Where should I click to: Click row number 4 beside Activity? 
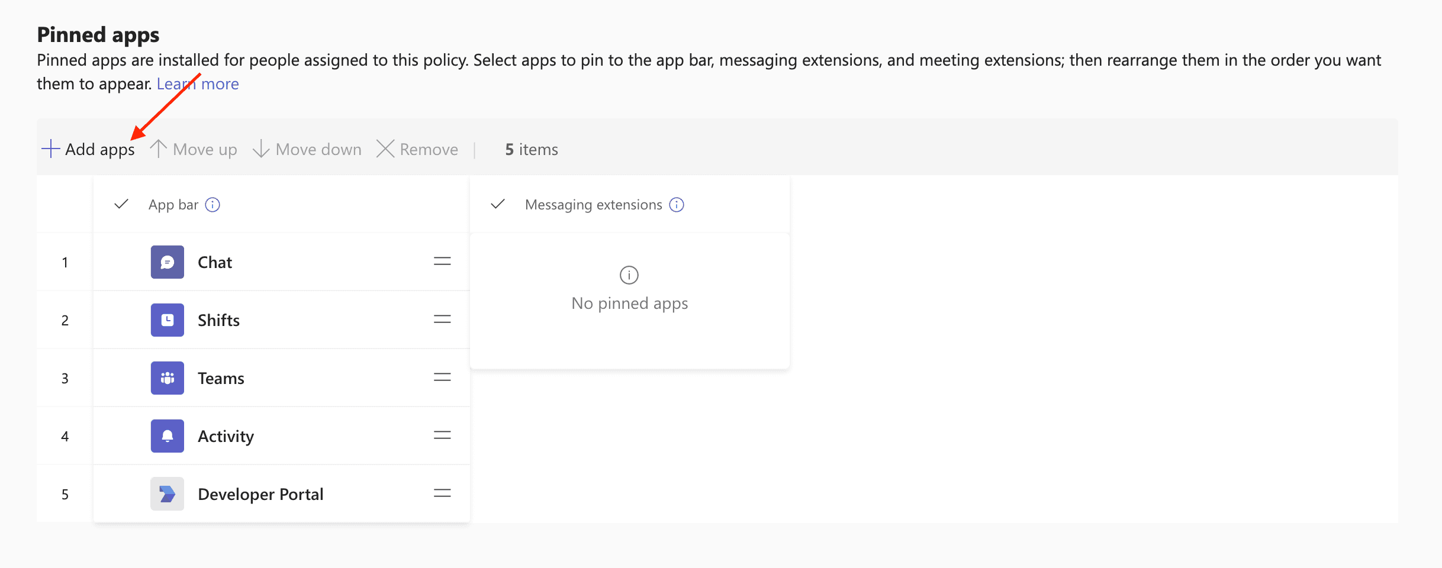pos(65,436)
